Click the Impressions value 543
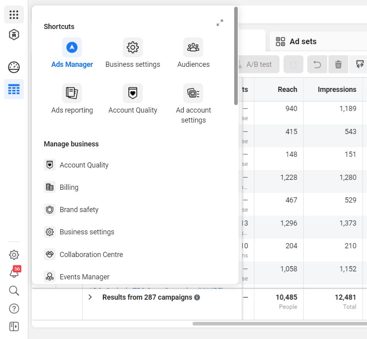367x339 pixels. pyautogui.click(x=350, y=131)
